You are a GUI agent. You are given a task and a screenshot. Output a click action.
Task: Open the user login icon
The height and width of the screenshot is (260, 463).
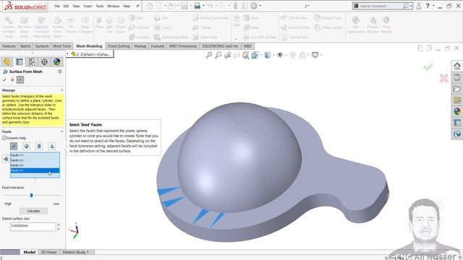418,6
